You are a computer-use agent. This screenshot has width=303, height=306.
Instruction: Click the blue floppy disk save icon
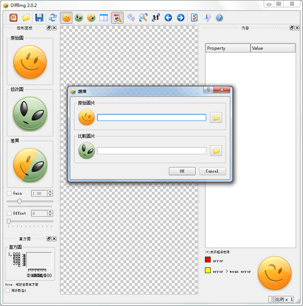(39, 18)
